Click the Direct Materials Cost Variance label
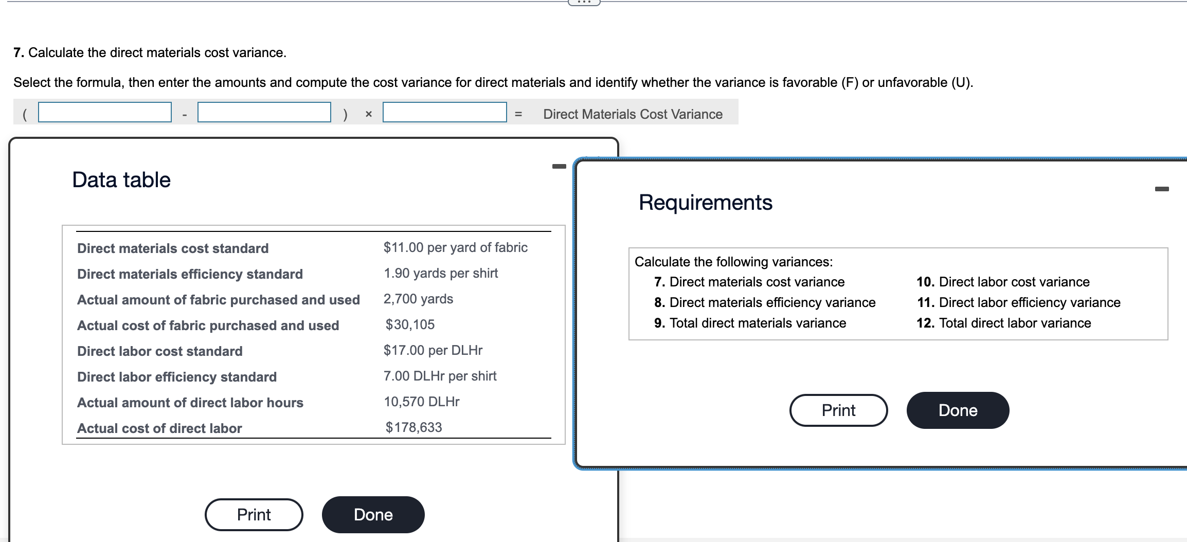This screenshot has height=542, width=1187. 632,114
